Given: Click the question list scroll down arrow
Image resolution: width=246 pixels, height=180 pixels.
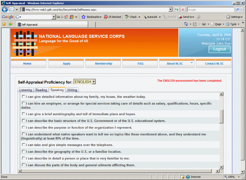Looking at the screenshot, I should [x=221, y=167].
